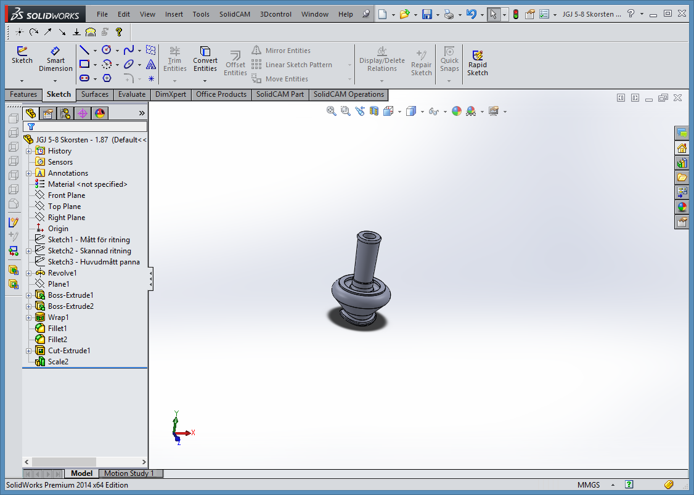Screen dimensions: 694x495
Task: Select the Smart Dimension tool
Action: 55,59
